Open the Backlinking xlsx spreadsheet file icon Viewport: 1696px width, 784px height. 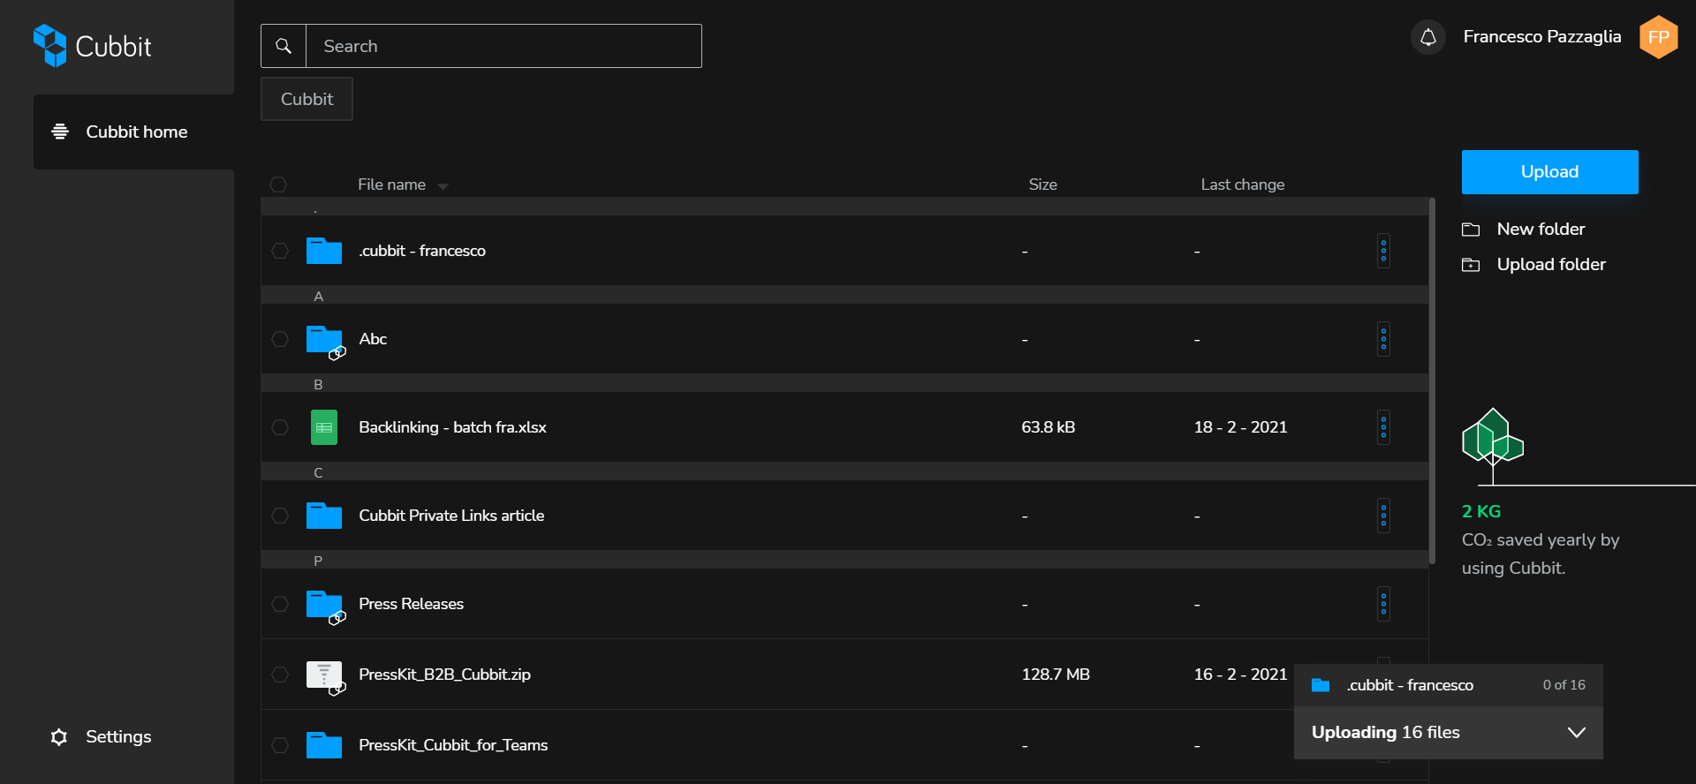coord(324,427)
